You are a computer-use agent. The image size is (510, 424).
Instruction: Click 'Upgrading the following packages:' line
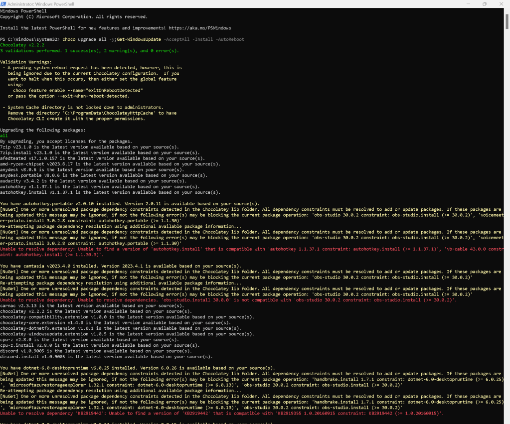coord(42,130)
